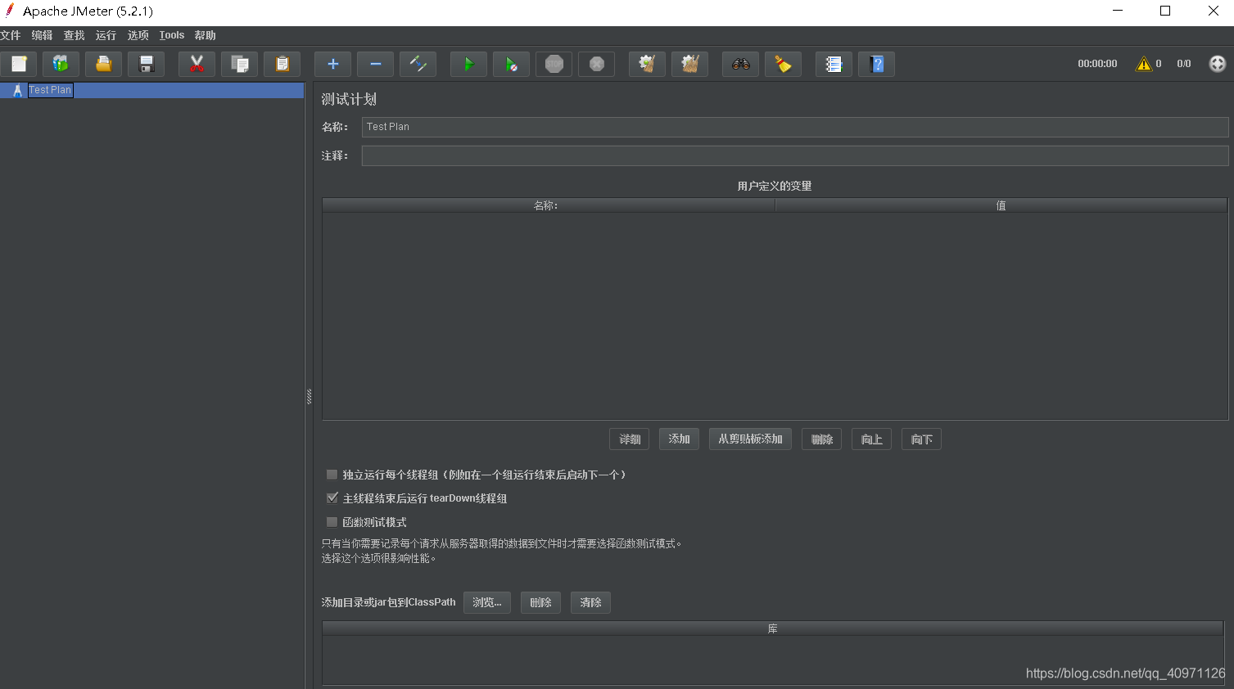
Task: Save the test plan via floppy icon
Action: pos(147,64)
